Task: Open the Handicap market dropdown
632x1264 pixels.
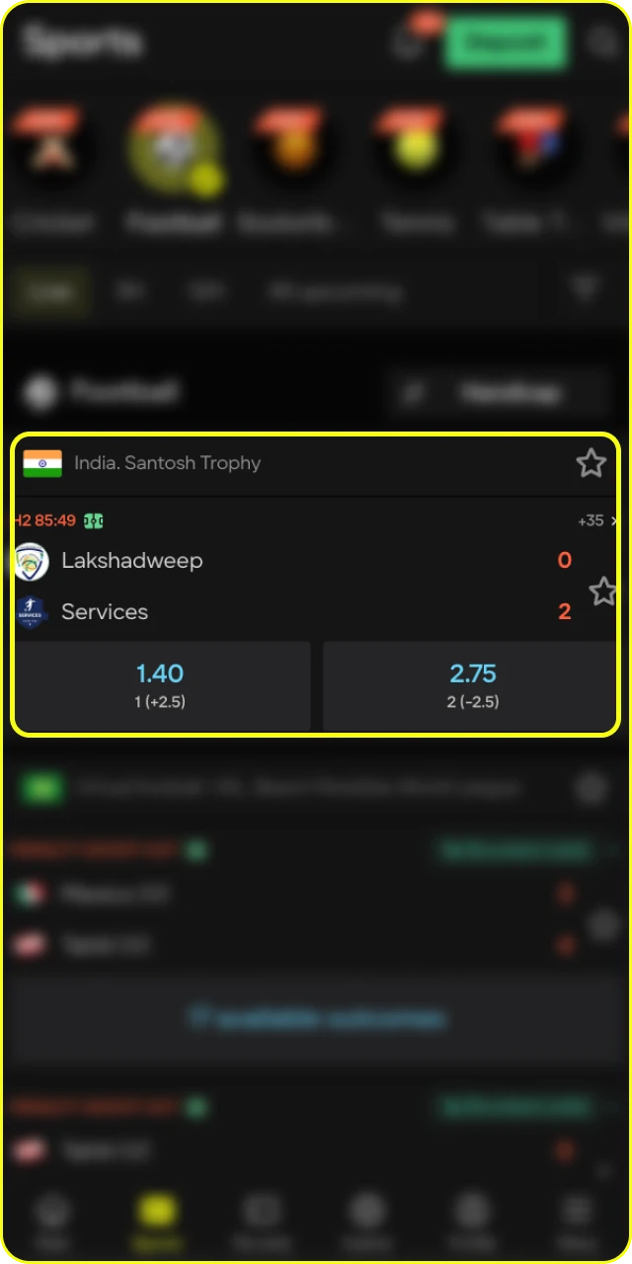Action: [x=497, y=392]
